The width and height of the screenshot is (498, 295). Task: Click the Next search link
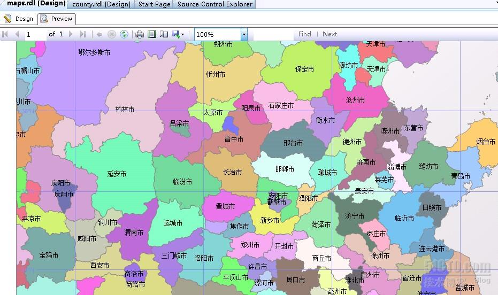click(330, 34)
